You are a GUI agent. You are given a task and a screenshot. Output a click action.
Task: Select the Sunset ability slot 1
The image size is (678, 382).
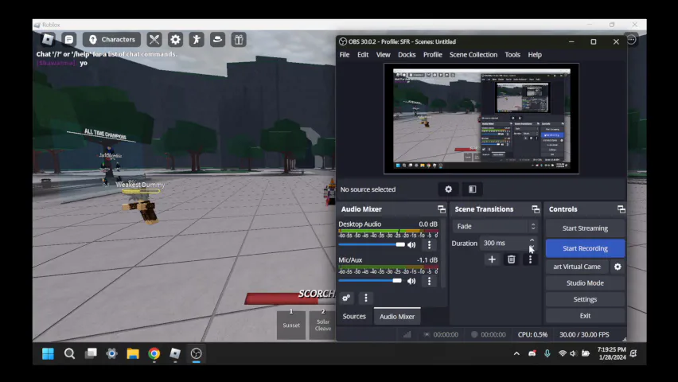coord(291,324)
